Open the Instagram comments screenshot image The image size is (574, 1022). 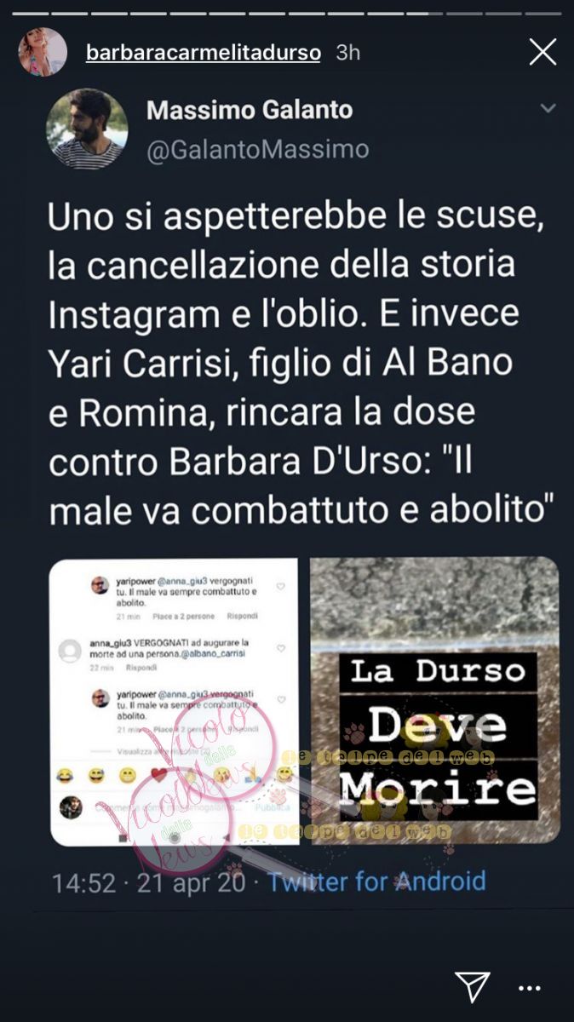[173, 700]
